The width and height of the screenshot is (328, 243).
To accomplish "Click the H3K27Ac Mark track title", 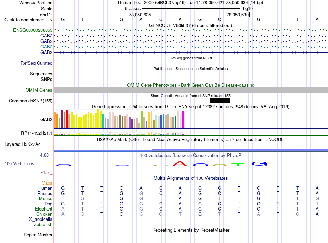I will (190, 140).
